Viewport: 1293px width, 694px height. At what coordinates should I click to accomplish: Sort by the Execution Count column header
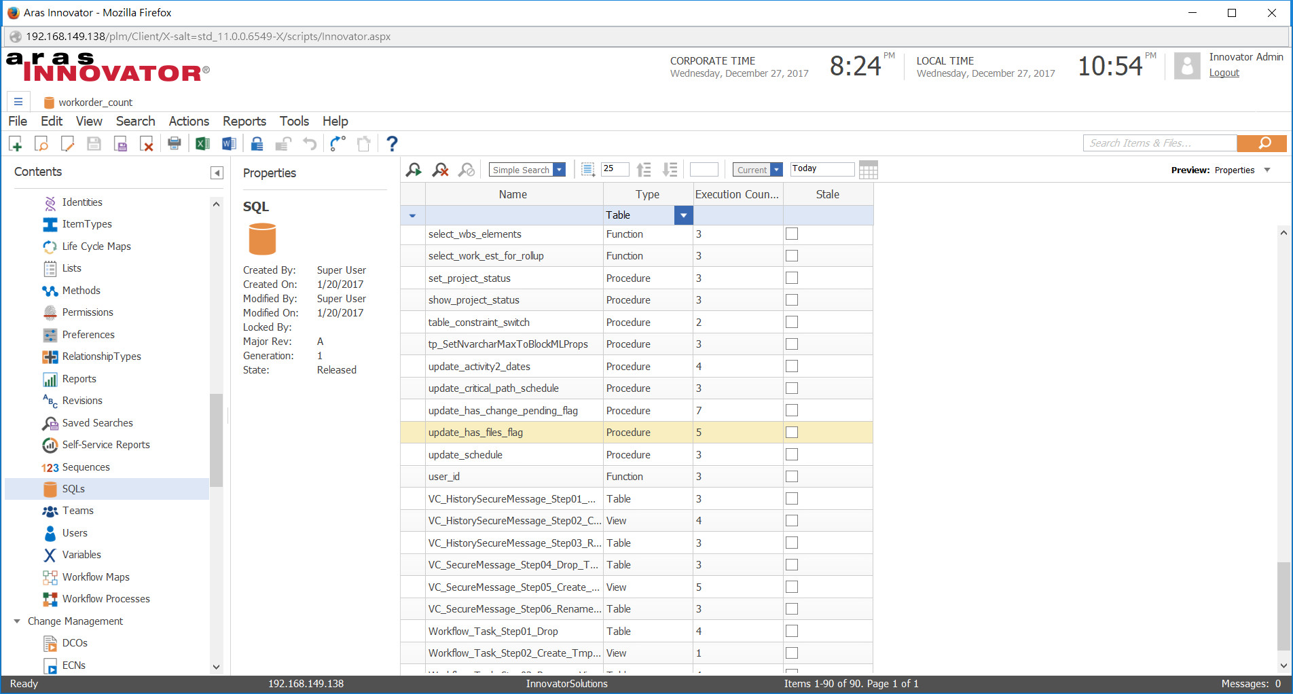click(x=737, y=194)
